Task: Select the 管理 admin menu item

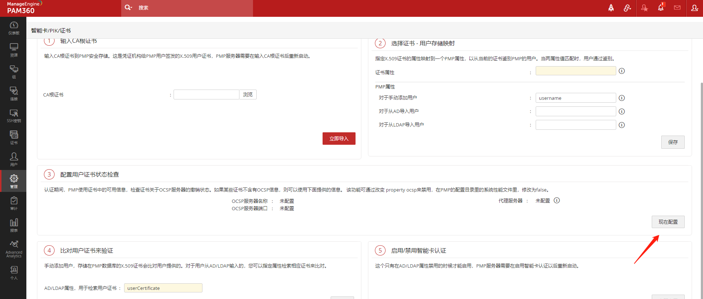Action: tap(14, 181)
